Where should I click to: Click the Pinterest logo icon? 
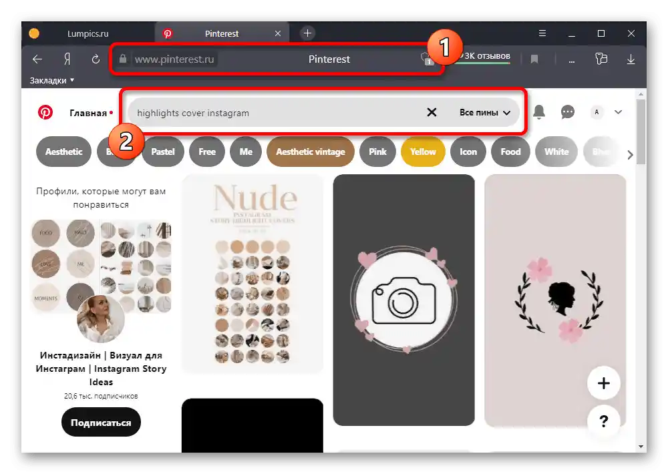(x=45, y=112)
